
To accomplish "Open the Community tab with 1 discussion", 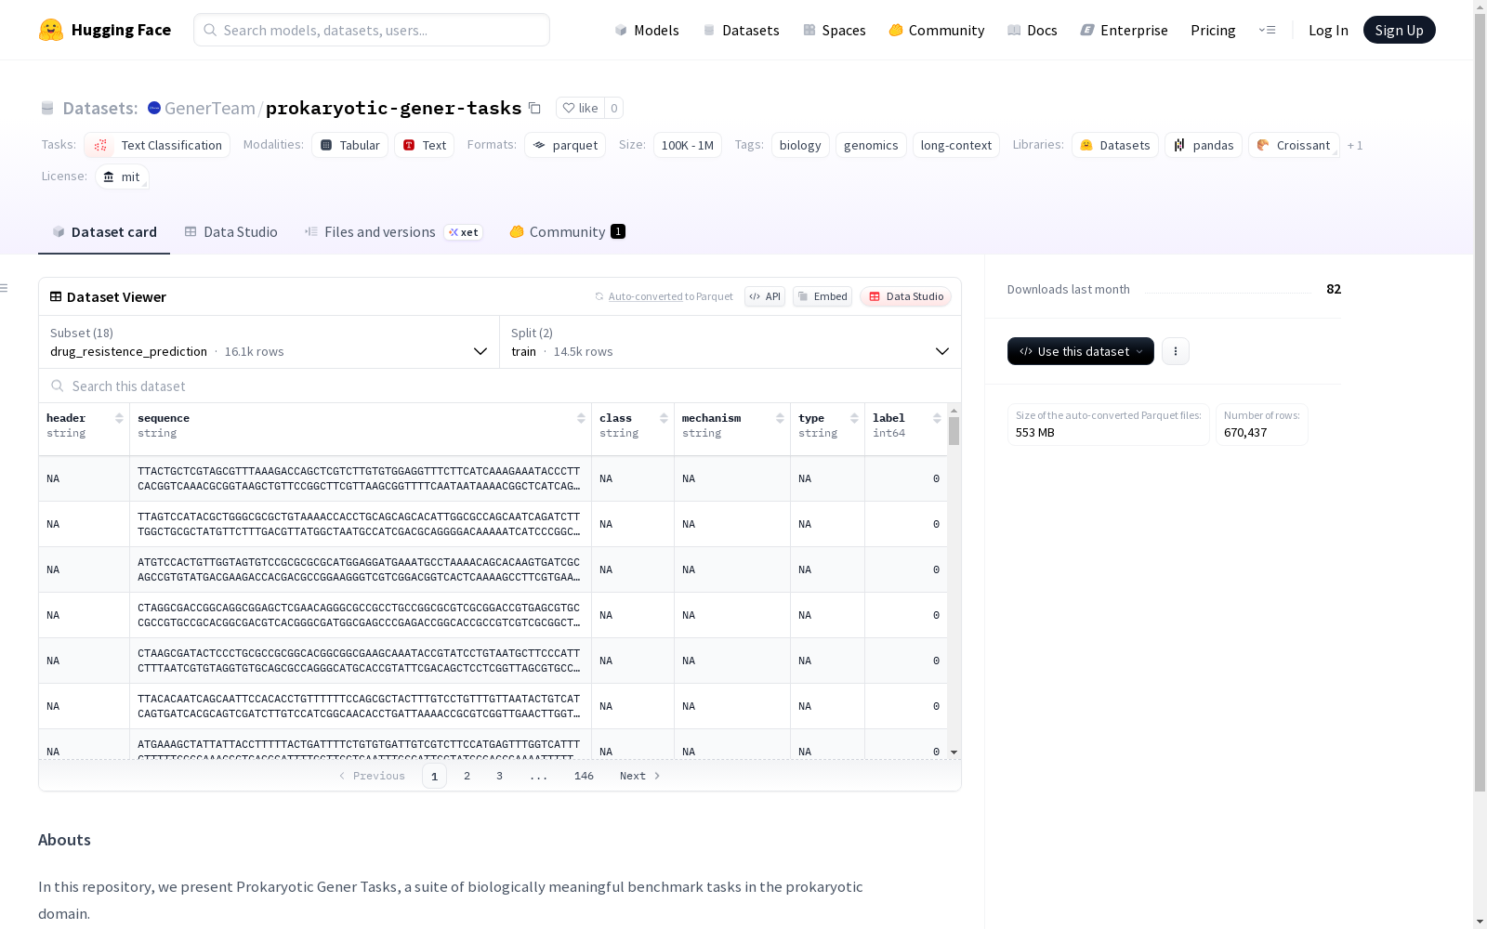I will tap(567, 232).
